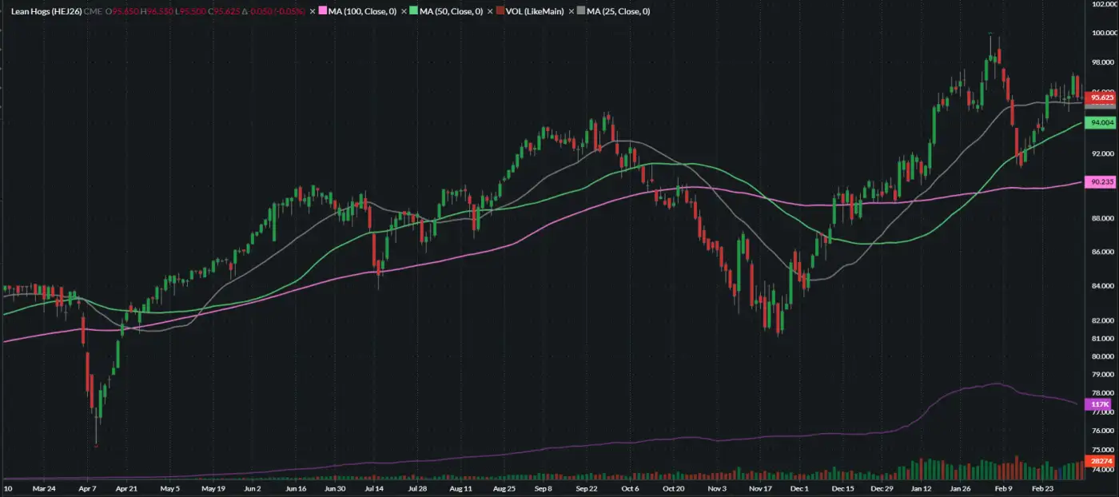Click the red 95.625 last price tag
Image resolution: width=1119 pixels, height=497 pixels.
pyautogui.click(x=1102, y=97)
